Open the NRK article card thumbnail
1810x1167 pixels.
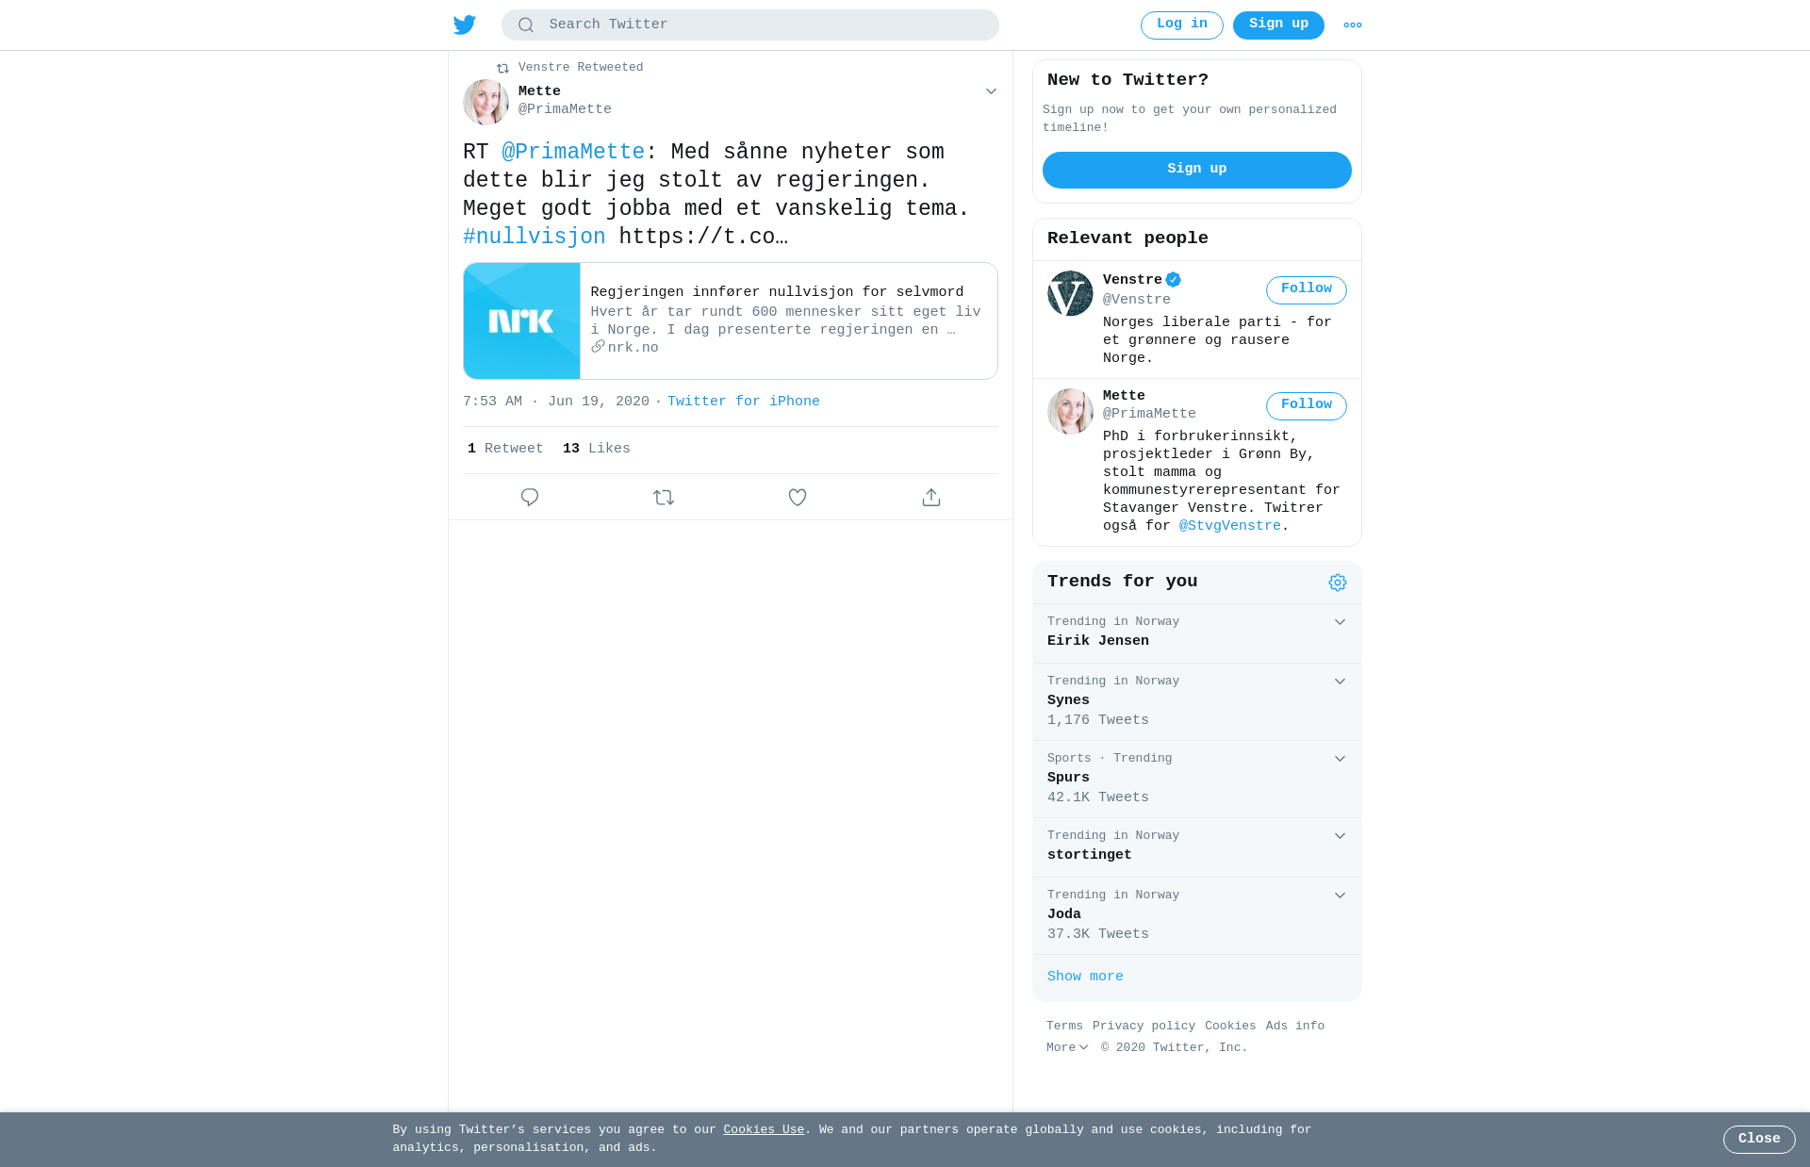pos(521,321)
